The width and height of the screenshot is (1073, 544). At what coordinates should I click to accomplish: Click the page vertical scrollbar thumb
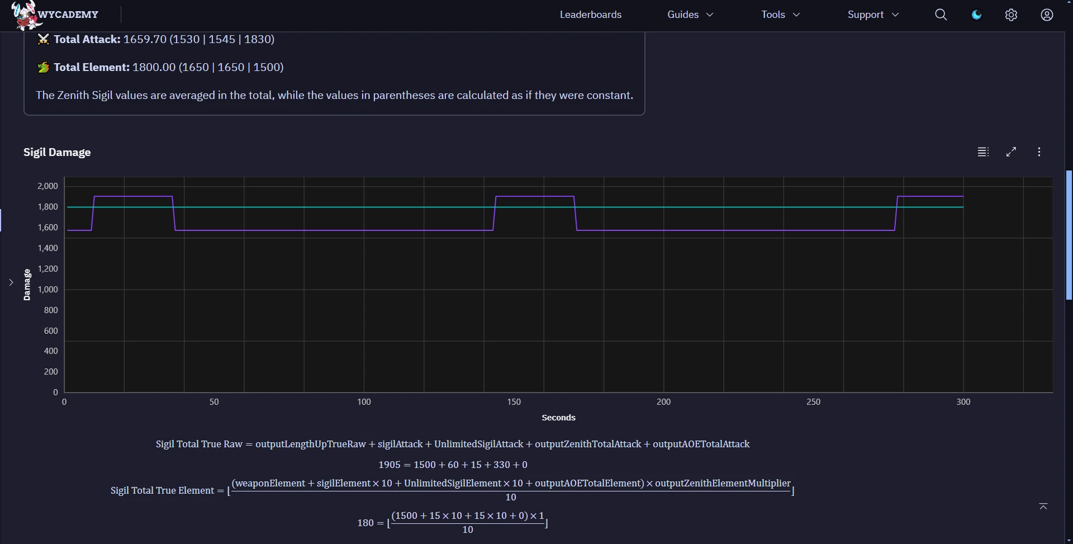(x=1069, y=235)
